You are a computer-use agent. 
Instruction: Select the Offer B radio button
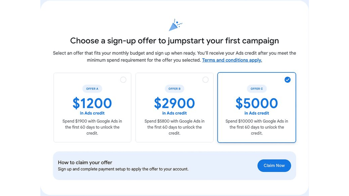(205, 79)
